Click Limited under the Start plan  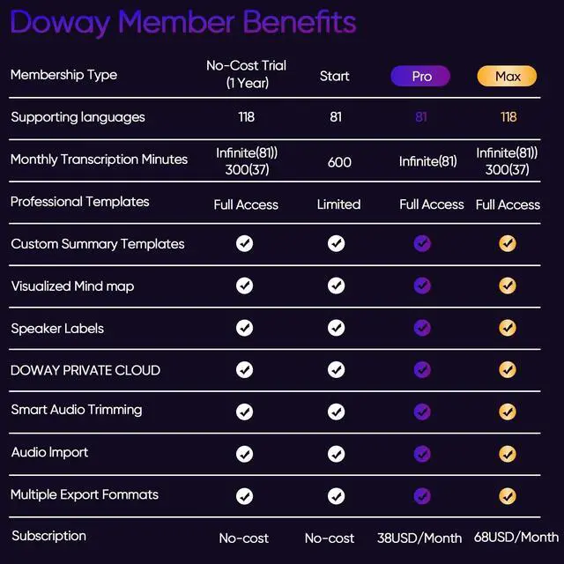click(x=338, y=204)
